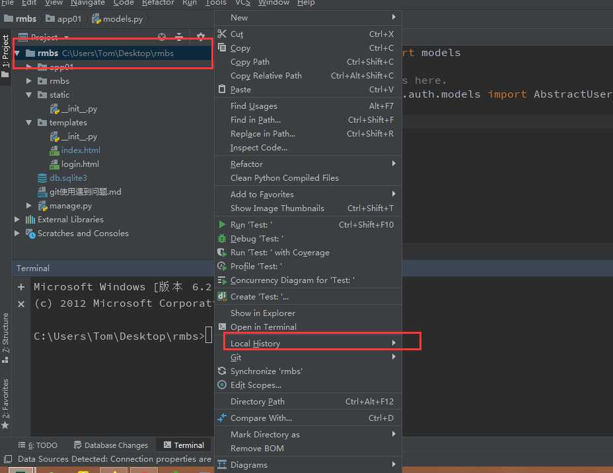Screen dimensions: 613x473
Task: Choose Directory Path entry
Action: coord(308,401)
